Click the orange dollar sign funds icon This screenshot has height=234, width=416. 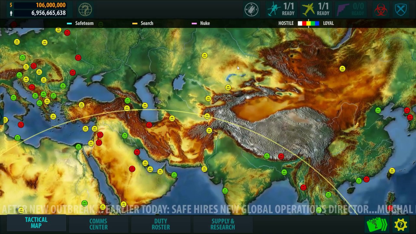(11, 5)
